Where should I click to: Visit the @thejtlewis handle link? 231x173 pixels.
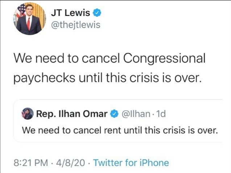pyautogui.click(x=76, y=25)
